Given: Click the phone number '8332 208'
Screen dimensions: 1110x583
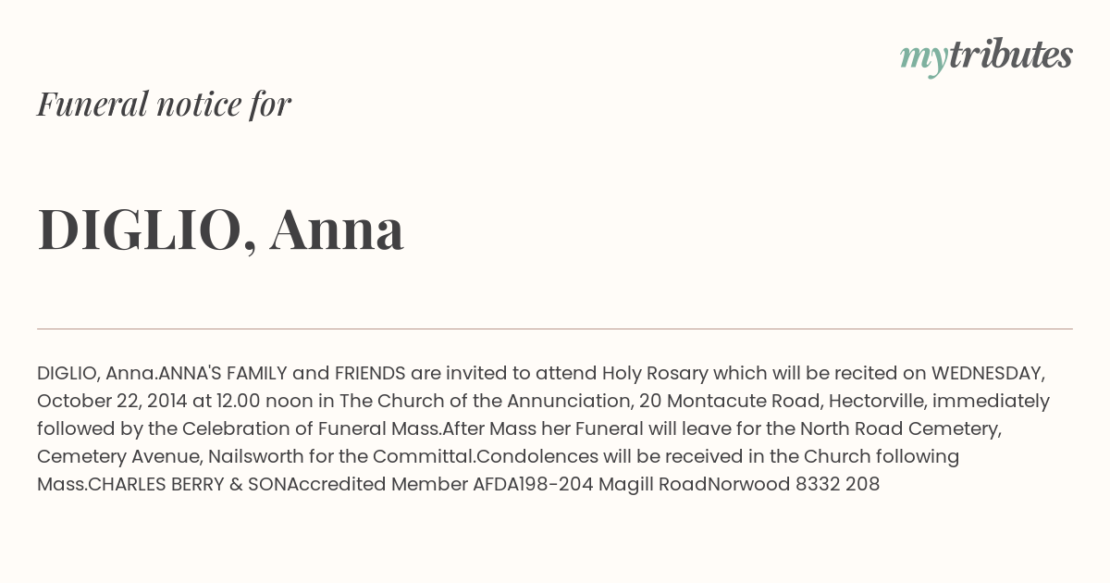Looking at the screenshot, I should pos(837,485).
